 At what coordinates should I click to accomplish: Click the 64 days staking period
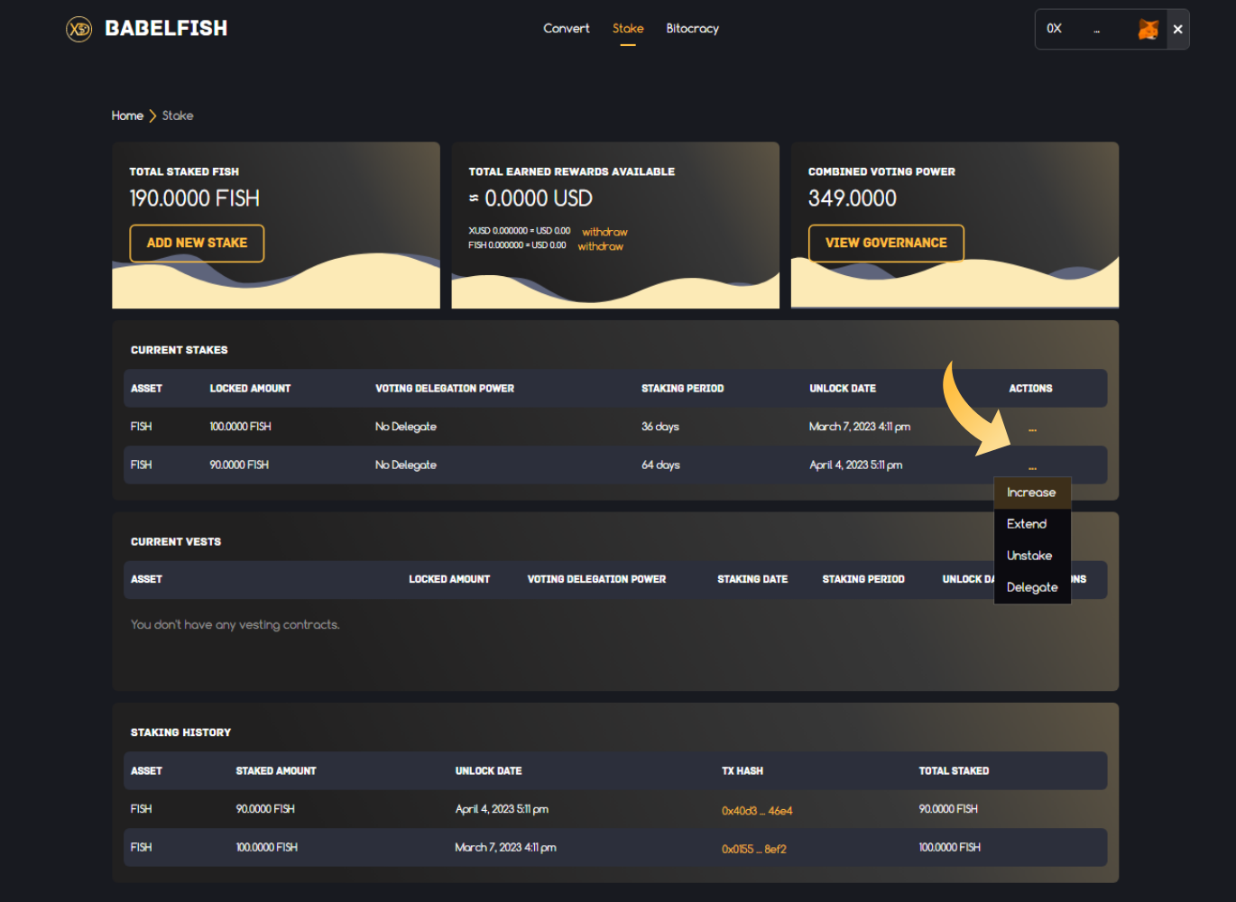coord(660,465)
